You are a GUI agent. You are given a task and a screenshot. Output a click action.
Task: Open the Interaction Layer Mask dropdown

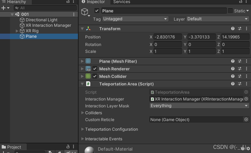[x=199, y=106]
